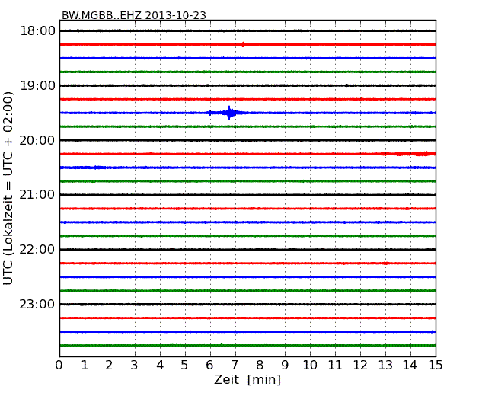This screenshot has height=396, width=495.
Task: Click the x-axis tick label '8'
Action: pos(260,366)
